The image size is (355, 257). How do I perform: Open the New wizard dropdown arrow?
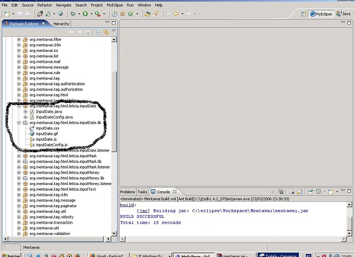13,14
